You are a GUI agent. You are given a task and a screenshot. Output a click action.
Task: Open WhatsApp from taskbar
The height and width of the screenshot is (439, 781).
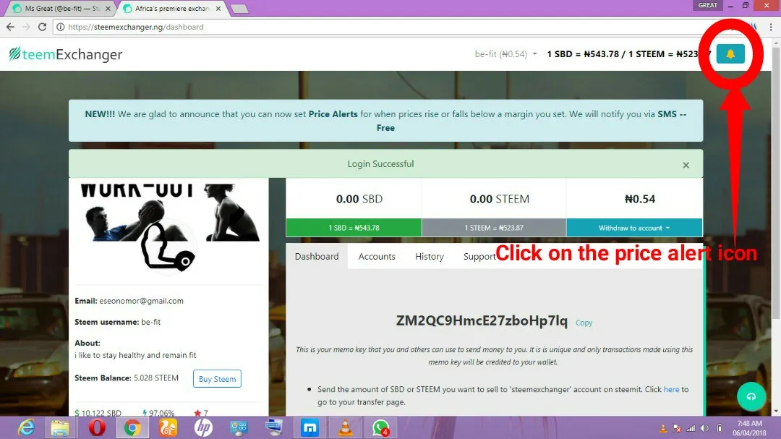380,427
